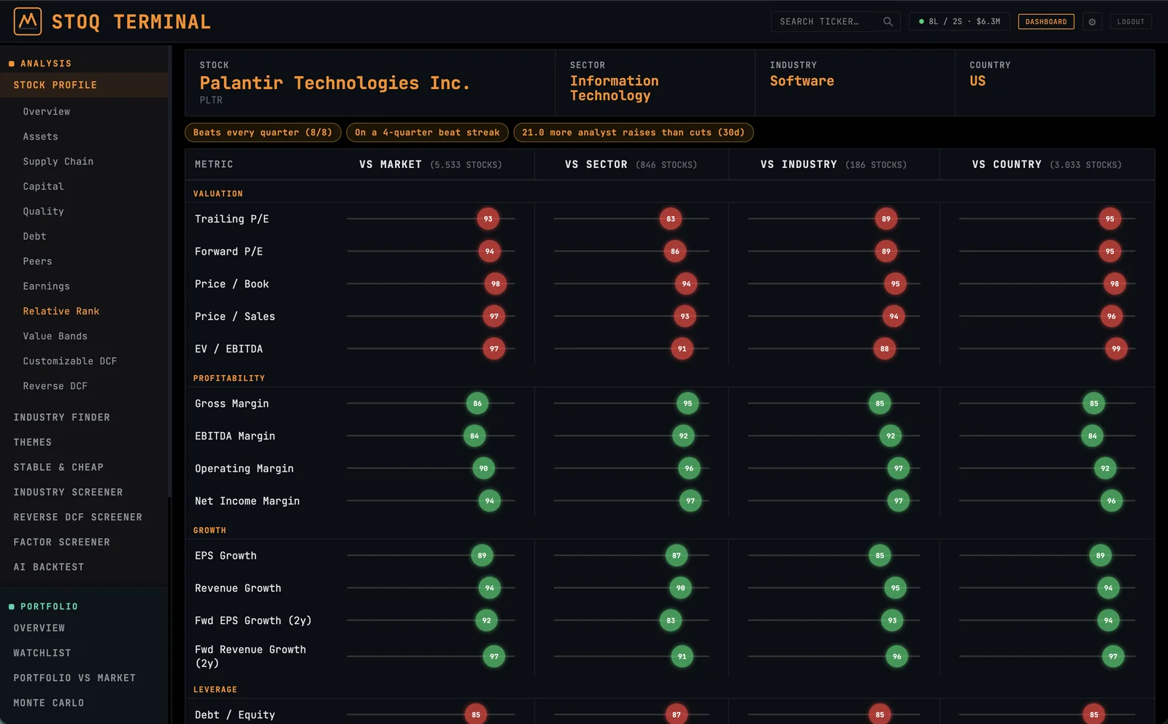Go to Supply Chain section
This screenshot has height=724, width=1168.
point(58,161)
